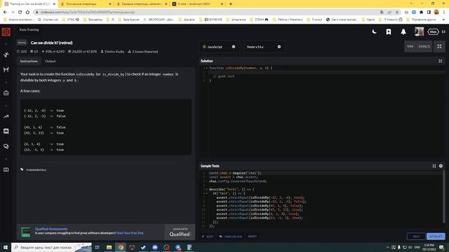
Task: Open the bookmarks icon in header
Action: [389, 31]
